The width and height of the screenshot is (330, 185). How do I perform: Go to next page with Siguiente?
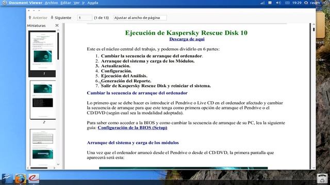coord(61,18)
